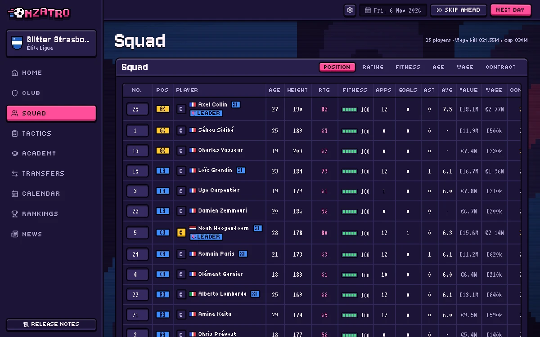Click the XI badge next to Axel Collin
The image size is (540, 337).
point(236,104)
